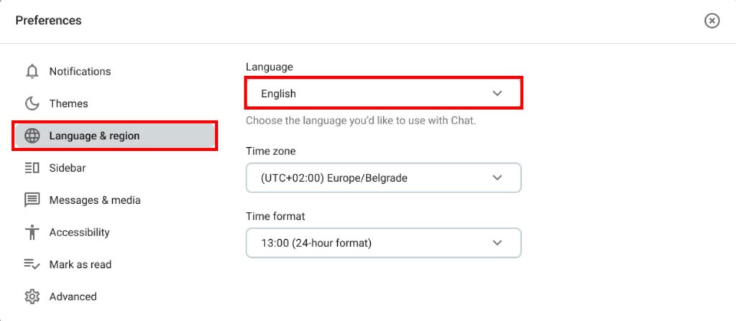Image resolution: width=736 pixels, height=321 pixels.
Task: Click the Themes moon icon
Action: (x=32, y=103)
